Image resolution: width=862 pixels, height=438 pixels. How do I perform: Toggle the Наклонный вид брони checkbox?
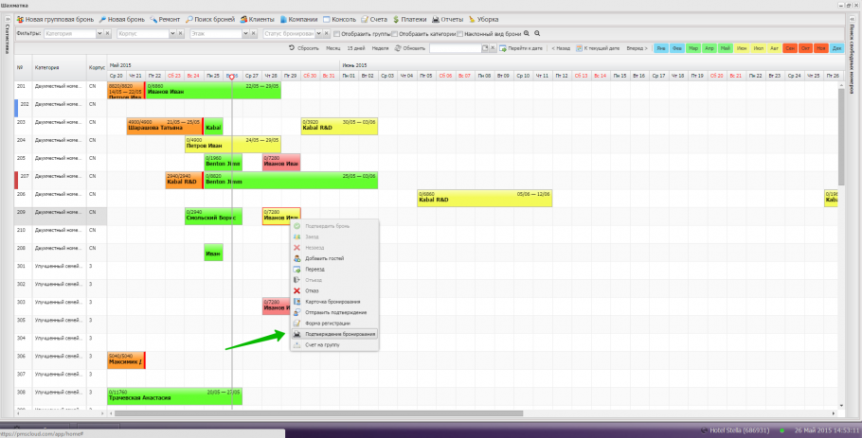460,33
